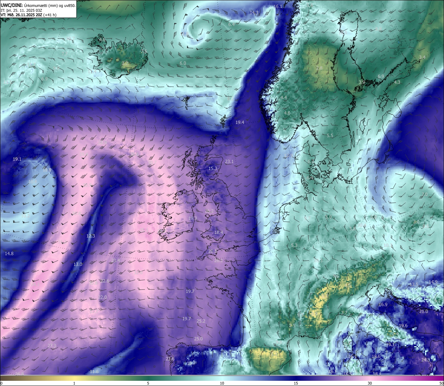Screen dimensions: 444x386
Task: Click the 26.1 value in the English Channel
Action: point(219,261)
